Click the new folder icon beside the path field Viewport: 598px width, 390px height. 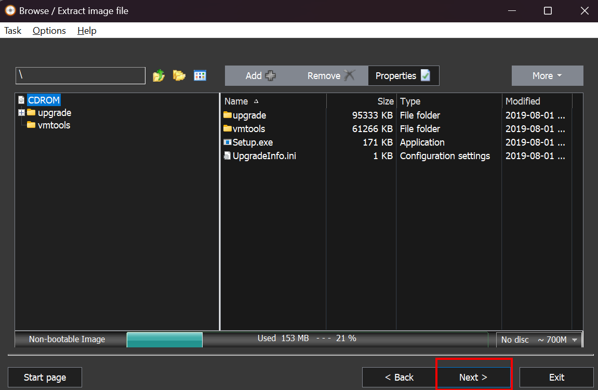tap(179, 76)
